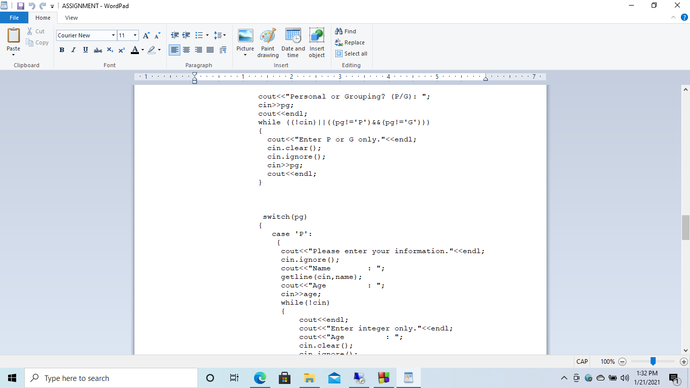Launch Microsoft Edge from the taskbar

tap(260, 378)
